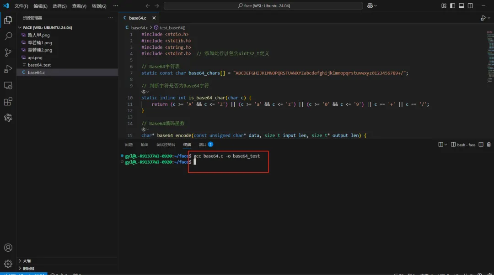Switch to the 终端 panel tab
The height and width of the screenshot is (275, 494).
click(x=187, y=145)
